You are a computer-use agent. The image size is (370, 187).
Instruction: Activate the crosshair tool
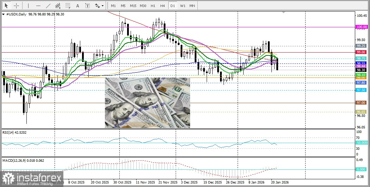(x=16, y=6)
